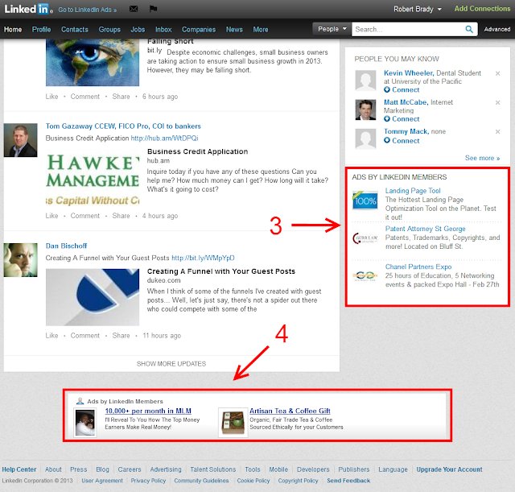This screenshot has height=492, width=515.
Task: Share the post from 11 hours ago
Action: point(121,336)
